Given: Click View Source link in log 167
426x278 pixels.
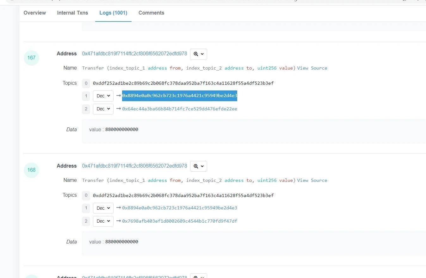Looking at the screenshot, I should [x=312, y=68].
